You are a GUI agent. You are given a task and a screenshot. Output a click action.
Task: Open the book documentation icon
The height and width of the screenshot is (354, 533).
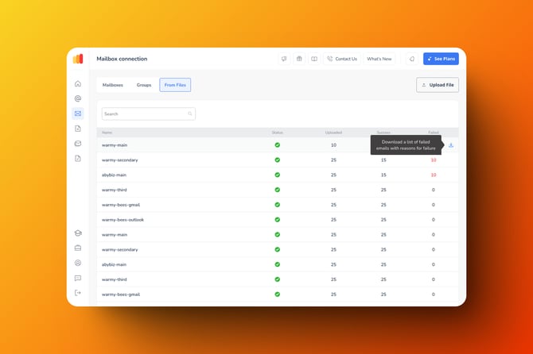314,59
